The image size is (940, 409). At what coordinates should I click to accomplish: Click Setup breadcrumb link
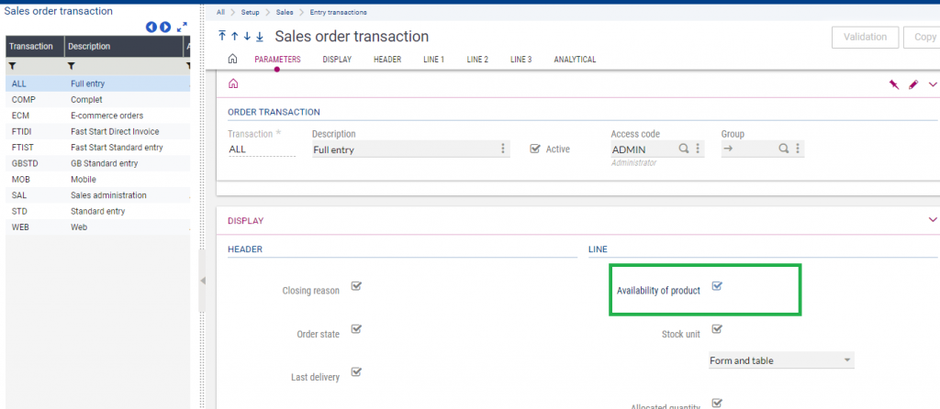click(251, 12)
